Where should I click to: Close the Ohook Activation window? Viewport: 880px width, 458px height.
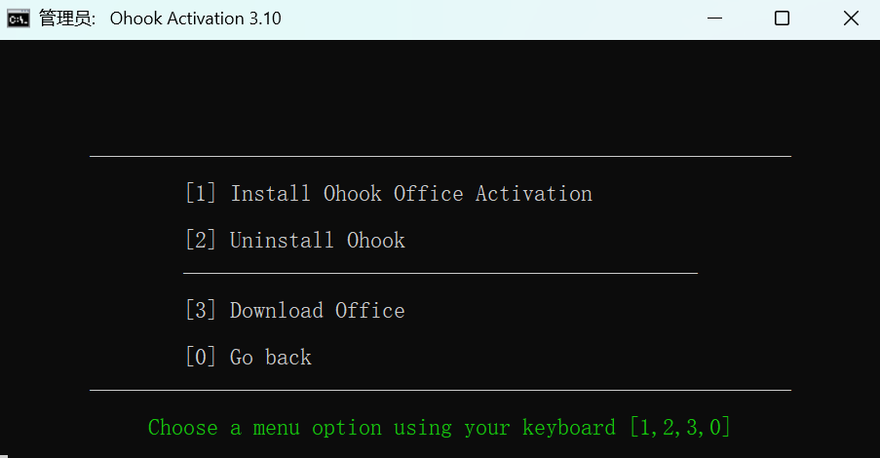coord(848,19)
